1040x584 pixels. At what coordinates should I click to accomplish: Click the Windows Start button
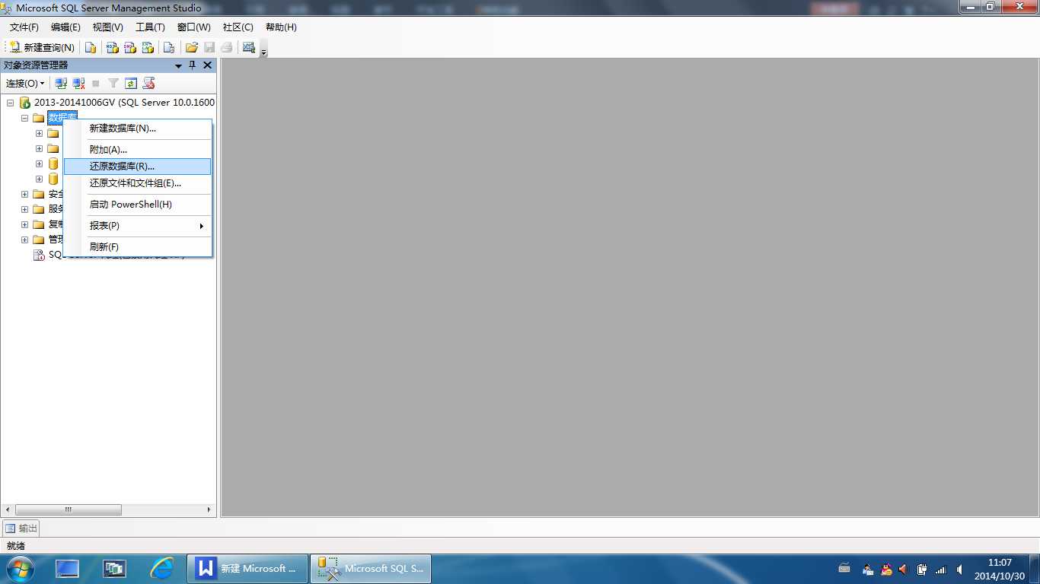tap(19, 569)
